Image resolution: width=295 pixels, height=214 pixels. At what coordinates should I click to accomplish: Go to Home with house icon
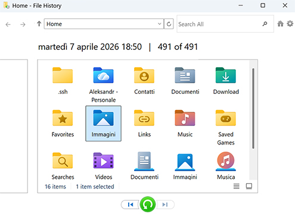(x=280, y=24)
